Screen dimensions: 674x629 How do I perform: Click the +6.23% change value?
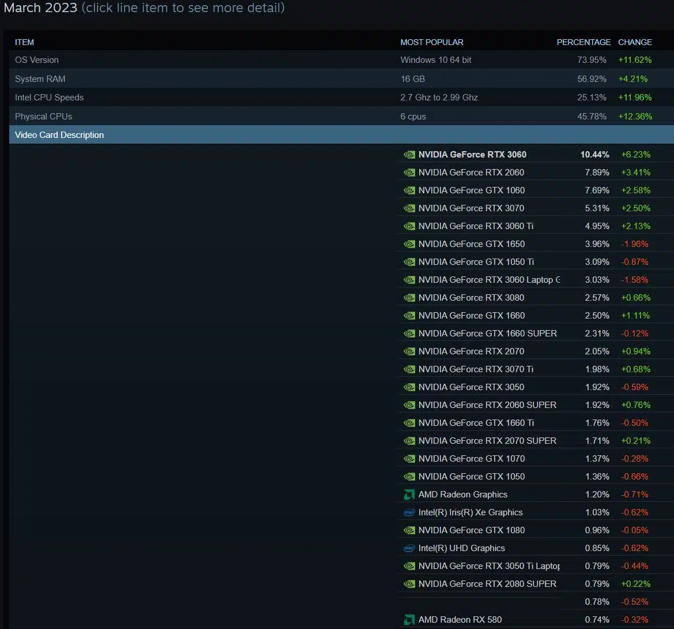[x=636, y=155]
